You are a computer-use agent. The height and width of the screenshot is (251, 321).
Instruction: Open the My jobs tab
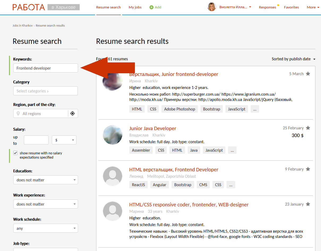135,7
